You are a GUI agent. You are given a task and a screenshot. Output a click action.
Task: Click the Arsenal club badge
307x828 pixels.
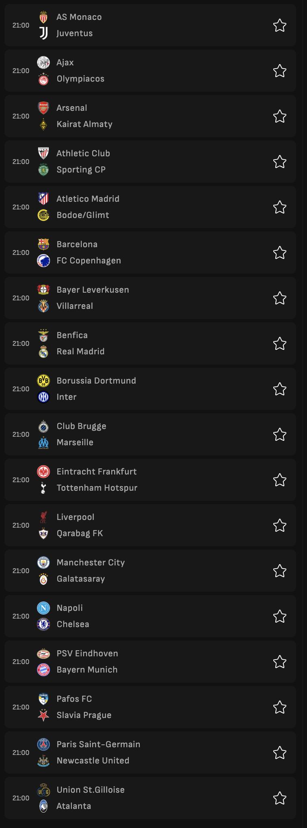point(43,108)
